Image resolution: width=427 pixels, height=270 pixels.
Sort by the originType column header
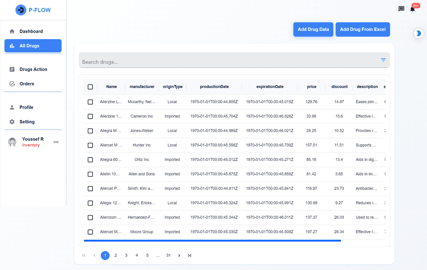pyautogui.click(x=173, y=87)
